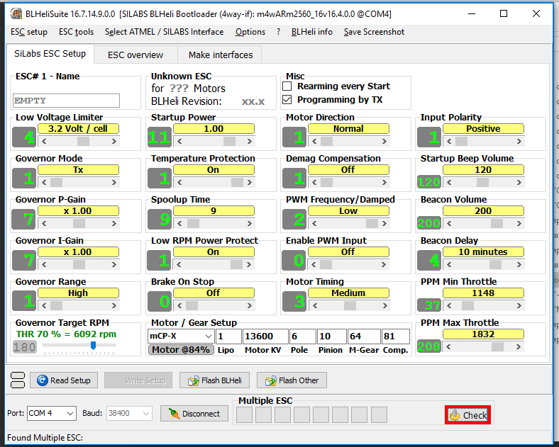Viewport: 559px width, 447px height.
Task: Click the ESC selector icon left of Read Setup
Action: [17, 380]
